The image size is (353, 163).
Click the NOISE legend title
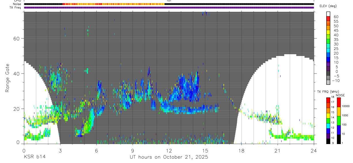[x=340, y=95]
